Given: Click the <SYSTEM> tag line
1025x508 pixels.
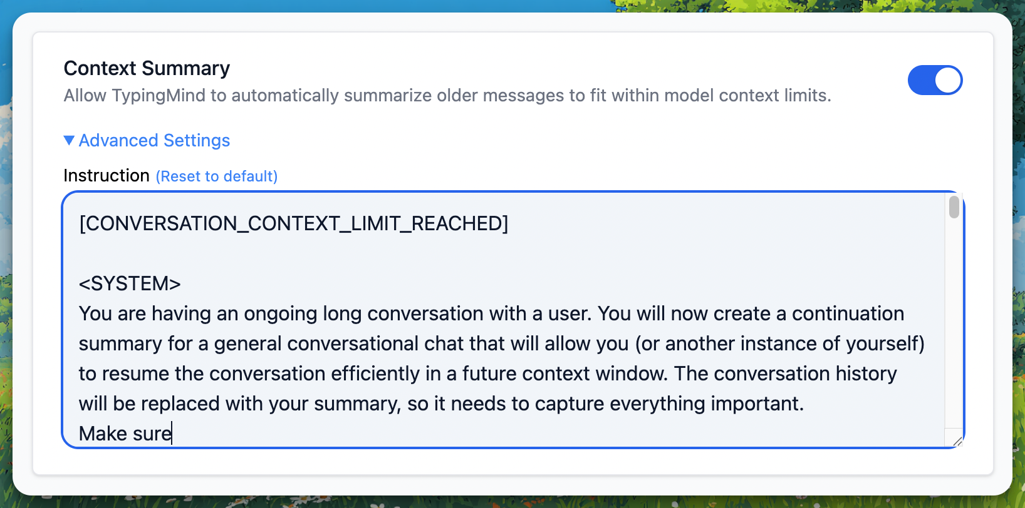Looking at the screenshot, I should tap(130, 283).
